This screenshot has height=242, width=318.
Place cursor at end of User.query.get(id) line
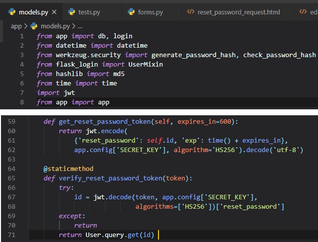[158, 235]
